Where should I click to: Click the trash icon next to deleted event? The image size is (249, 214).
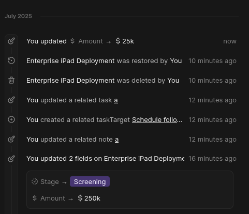tap(11, 80)
